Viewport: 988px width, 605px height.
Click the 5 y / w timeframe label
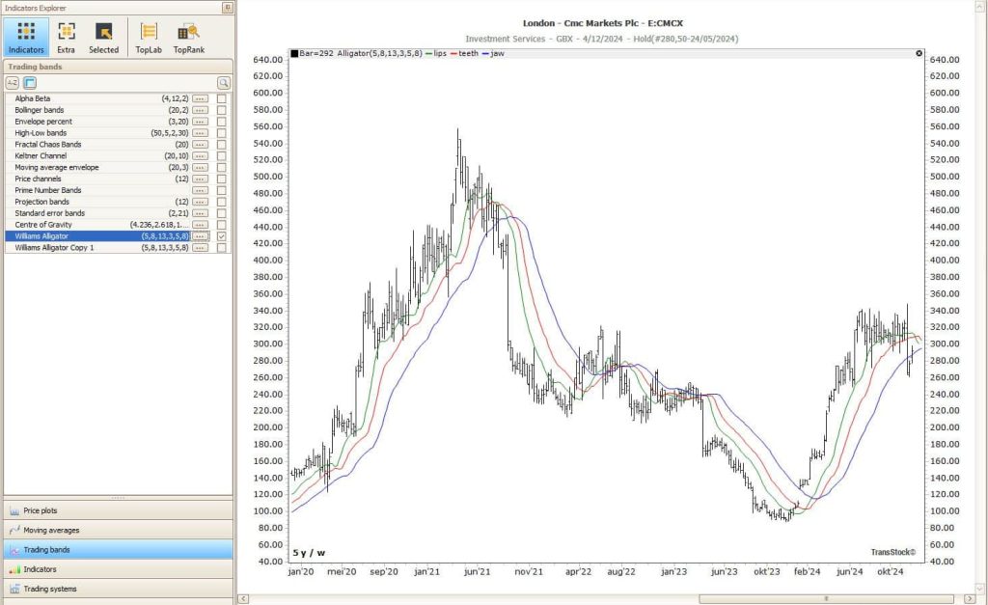pos(310,553)
